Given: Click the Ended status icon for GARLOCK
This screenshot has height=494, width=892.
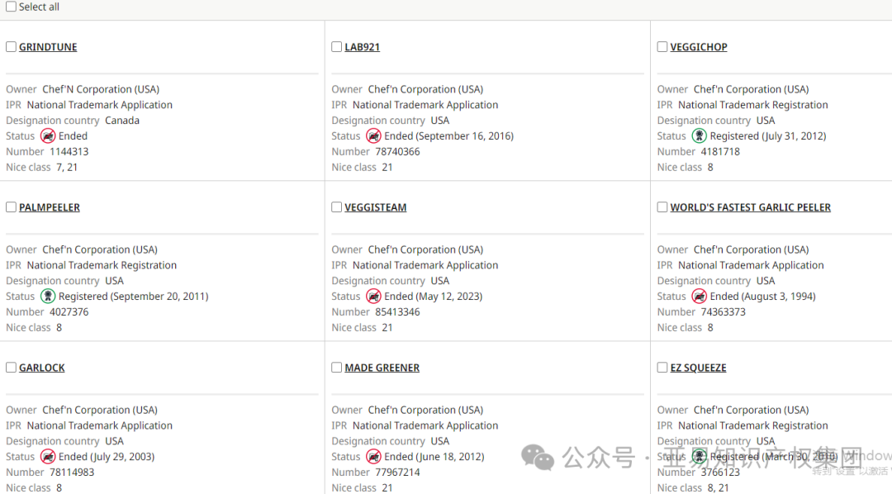Looking at the screenshot, I should [x=48, y=457].
